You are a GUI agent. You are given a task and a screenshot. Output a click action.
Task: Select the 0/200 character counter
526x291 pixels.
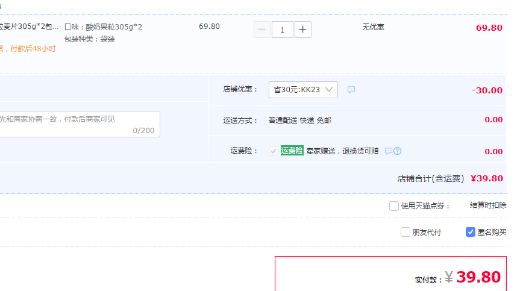[x=143, y=130]
